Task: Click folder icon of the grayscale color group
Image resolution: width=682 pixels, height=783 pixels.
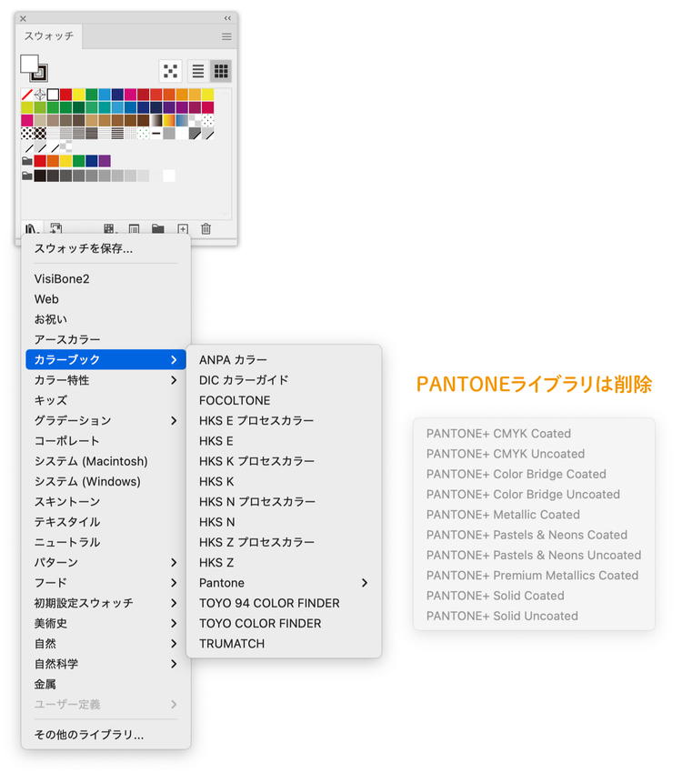Action: tap(27, 176)
